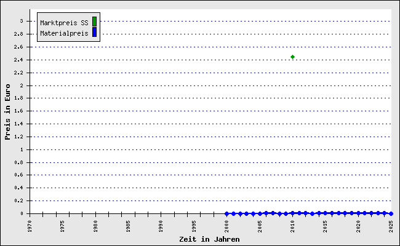Click the 1970 tick label on x-axis

[30, 225]
